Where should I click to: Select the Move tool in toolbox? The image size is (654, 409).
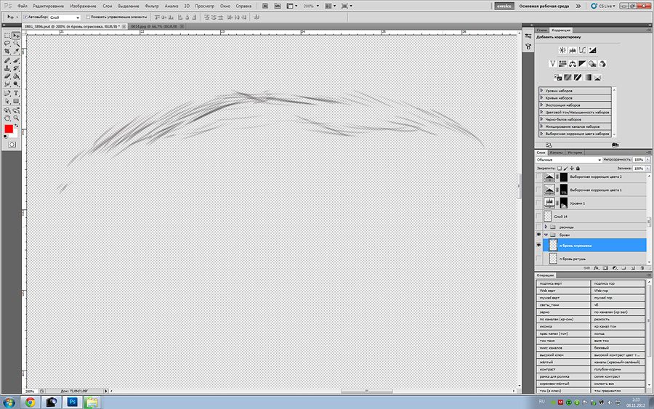point(16,36)
